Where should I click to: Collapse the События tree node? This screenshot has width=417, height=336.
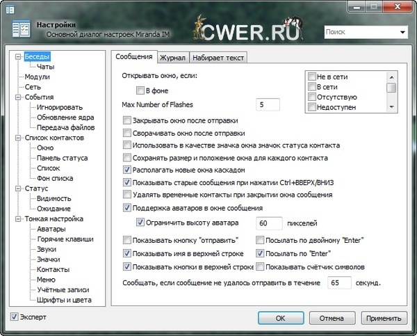point(18,97)
